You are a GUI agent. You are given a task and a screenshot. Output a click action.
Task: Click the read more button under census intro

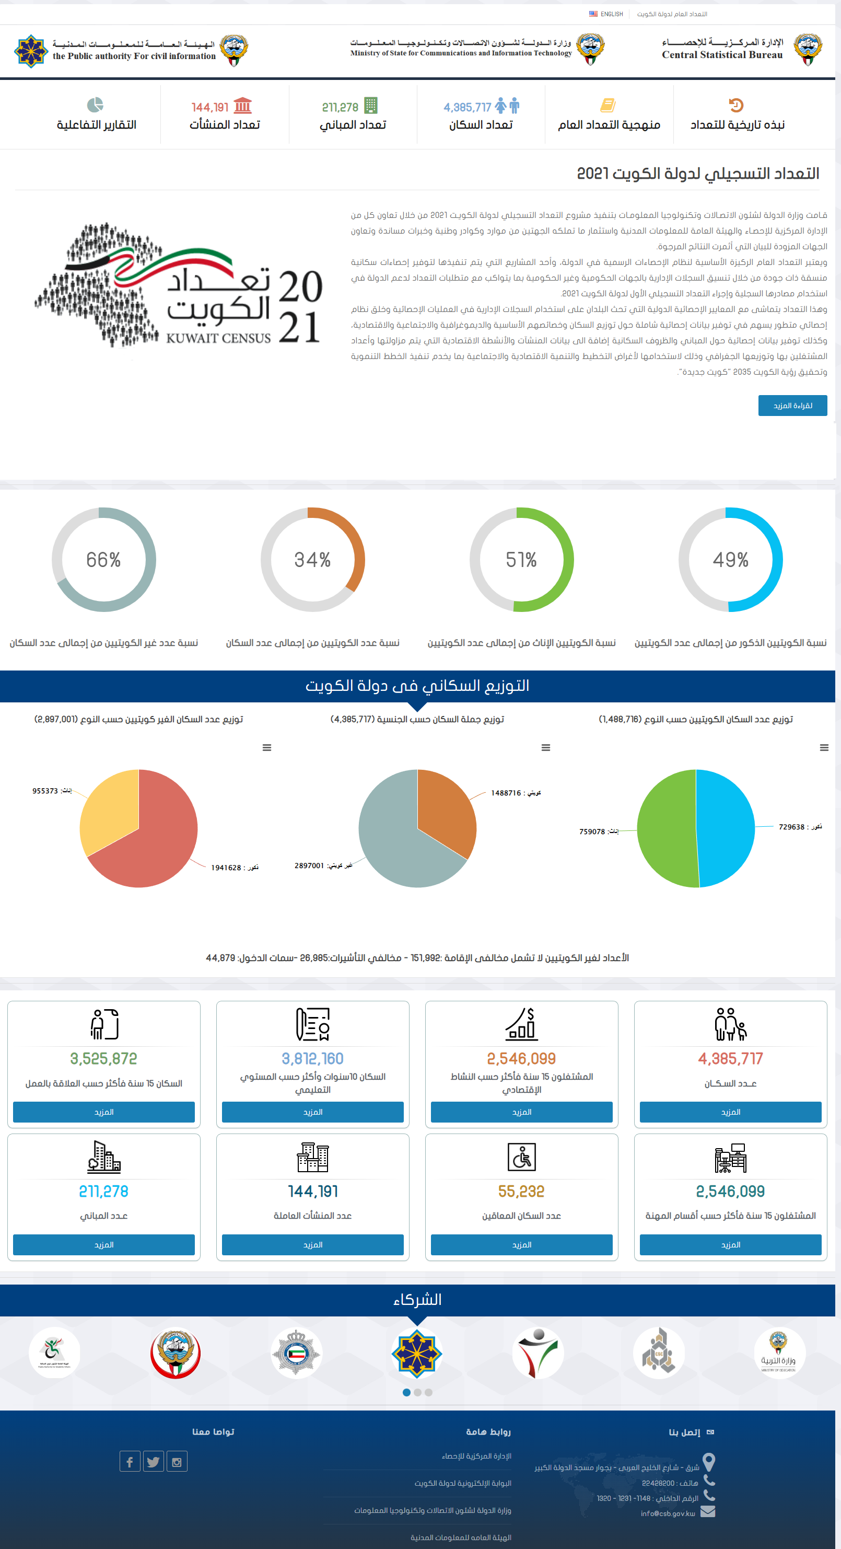pyautogui.click(x=792, y=406)
